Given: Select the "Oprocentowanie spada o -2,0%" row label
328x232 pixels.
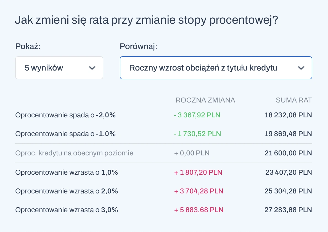Looking at the screenshot, I should [x=65, y=115].
